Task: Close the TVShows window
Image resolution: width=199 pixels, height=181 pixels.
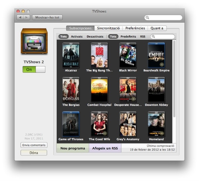Action: (x=18, y=11)
